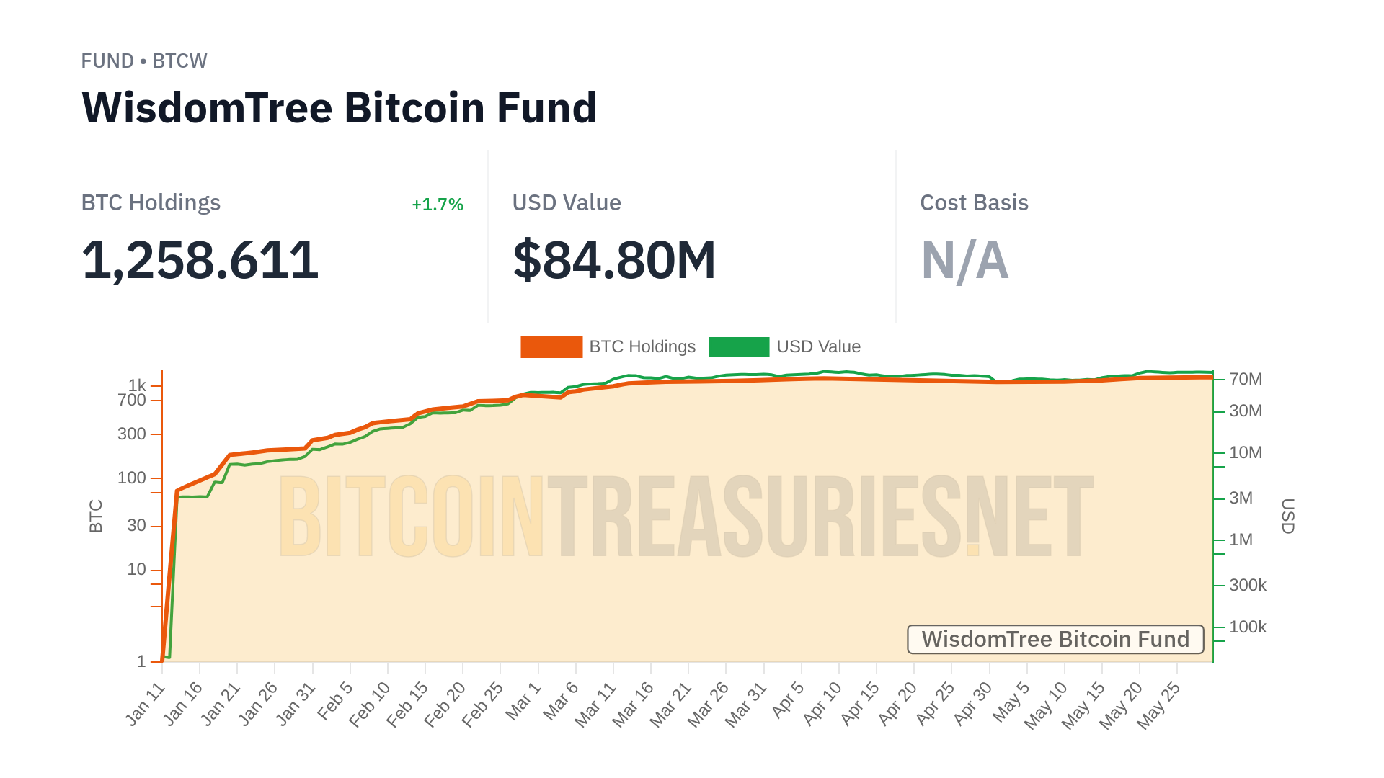Click the Jan 11 x-axis date label

(146, 704)
